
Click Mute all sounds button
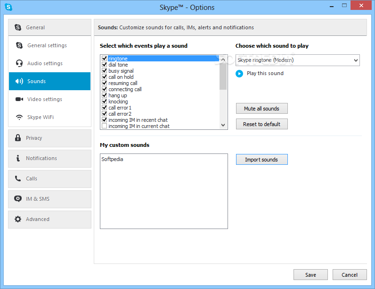click(261, 109)
